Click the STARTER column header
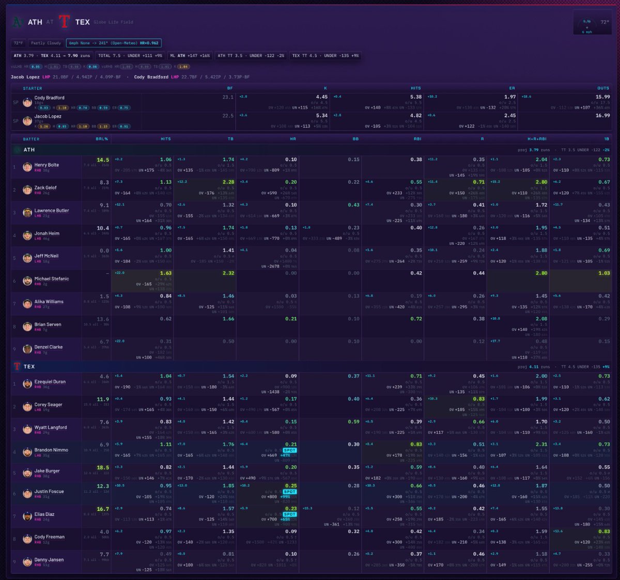 click(33, 88)
